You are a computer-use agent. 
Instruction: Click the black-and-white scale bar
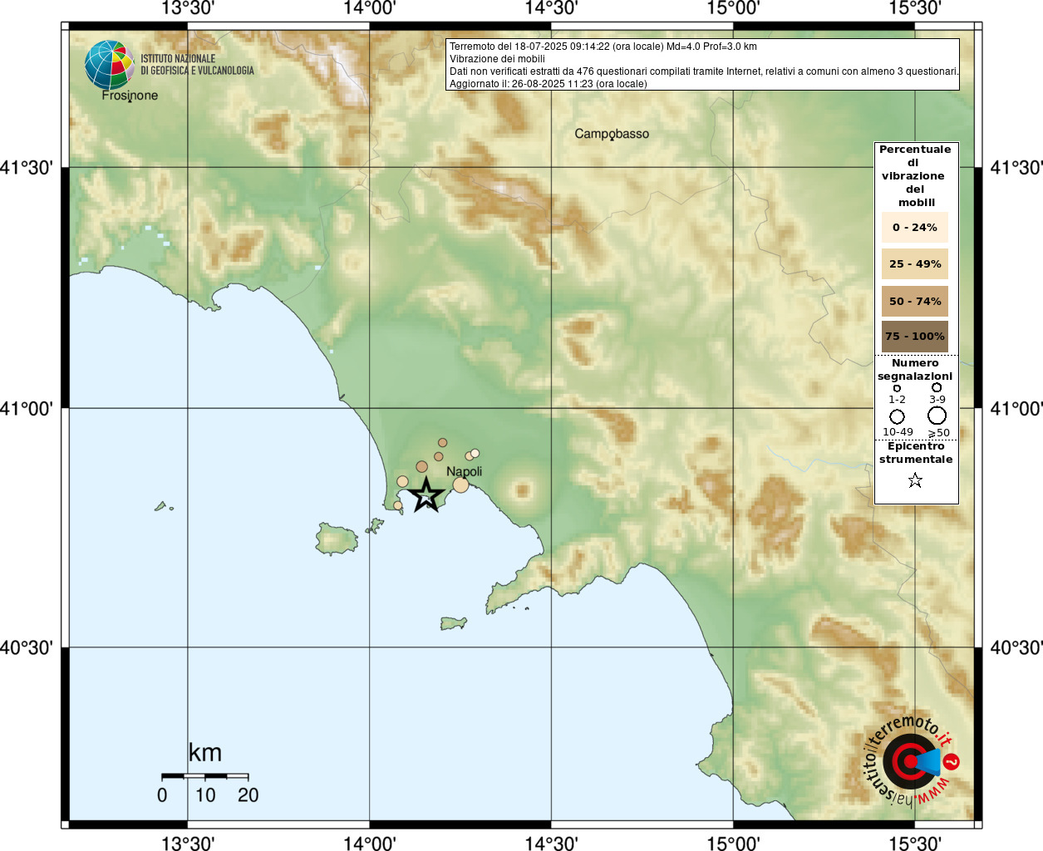tap(205, 776)
